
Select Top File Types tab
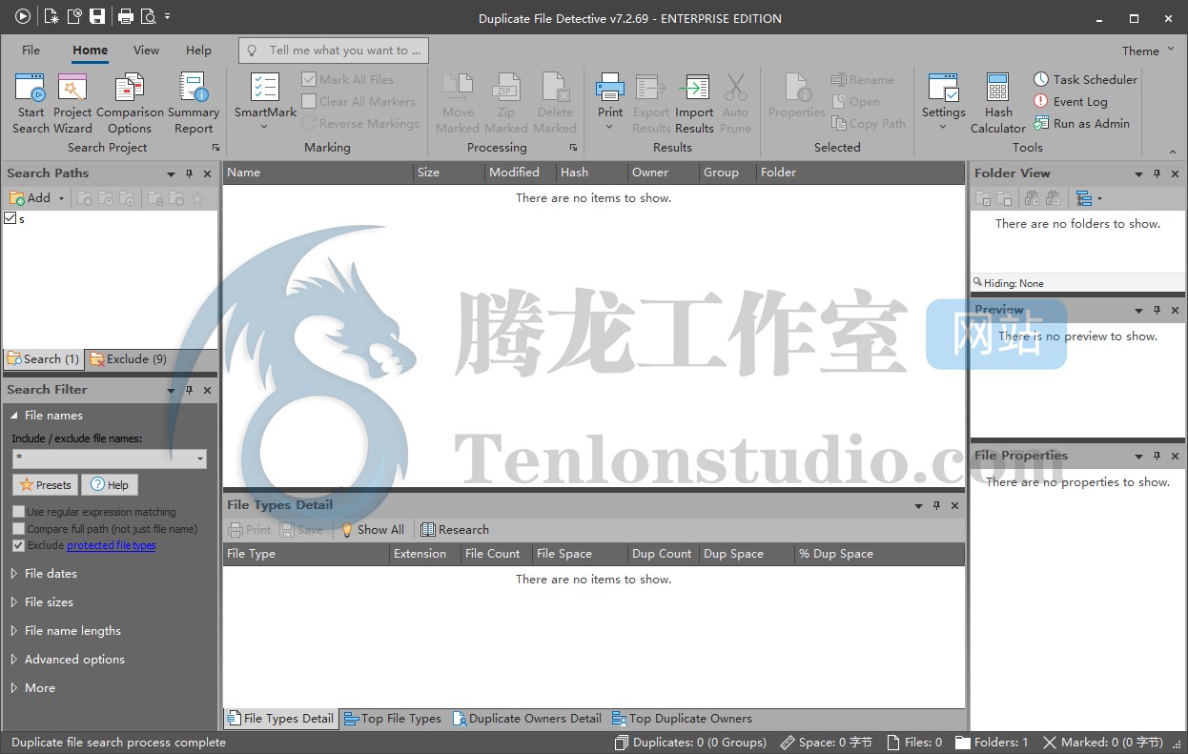point(393,719)
